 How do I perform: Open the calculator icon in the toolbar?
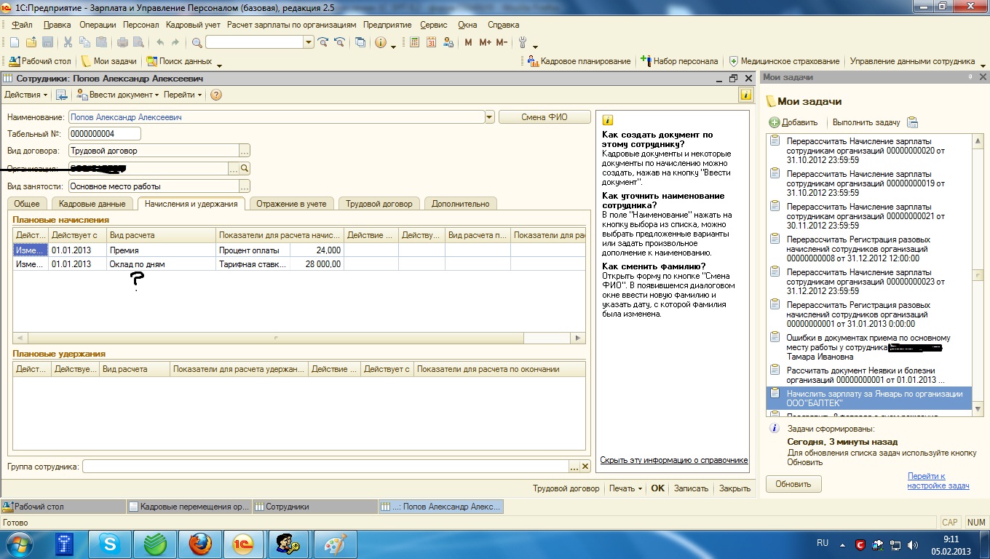click(x=415, y=43)
